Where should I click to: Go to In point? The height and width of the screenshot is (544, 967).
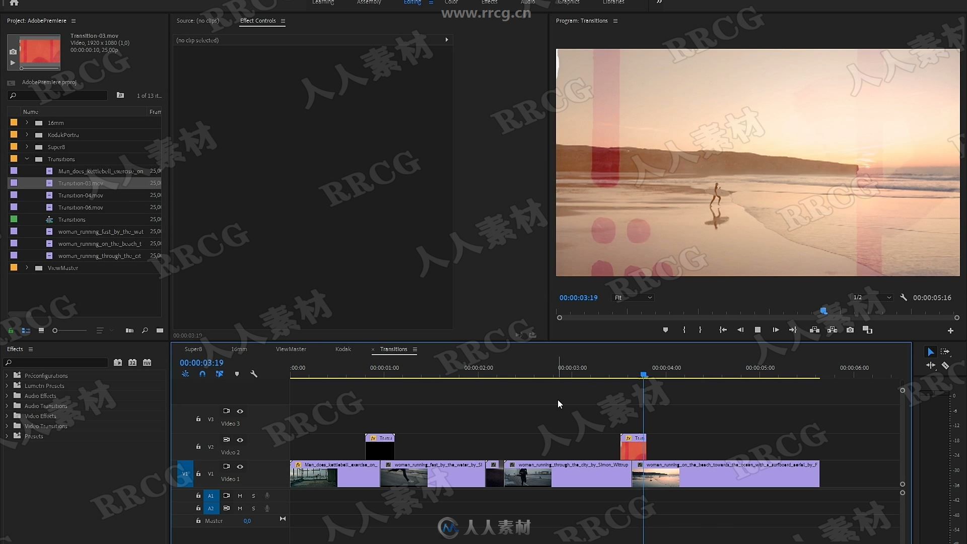pyautogui.click(x=723, y=330)
